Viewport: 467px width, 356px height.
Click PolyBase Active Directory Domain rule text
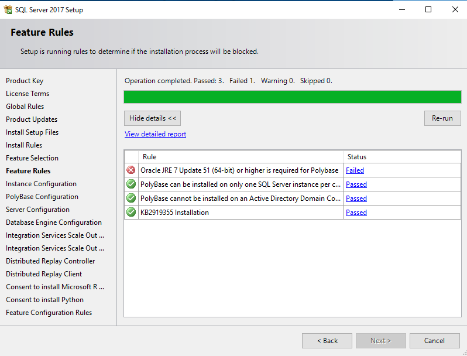241,198
